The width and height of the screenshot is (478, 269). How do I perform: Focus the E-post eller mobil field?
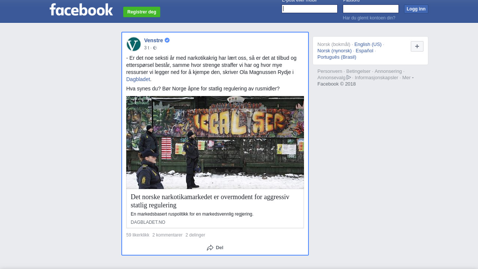pyautogui.click(x=310, y=9)
